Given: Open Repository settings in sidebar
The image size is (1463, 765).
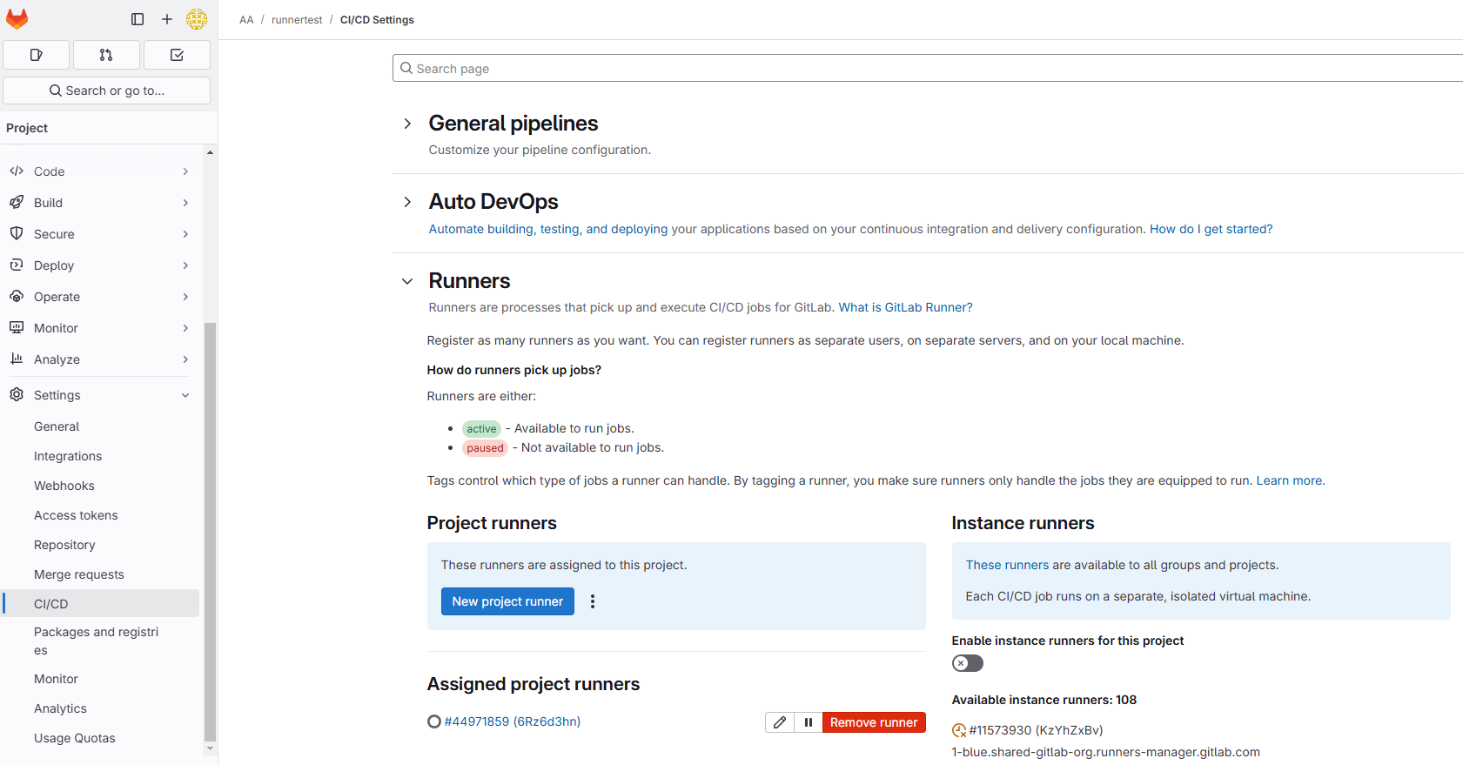Looking at the screenshot, I should (64, 545).
